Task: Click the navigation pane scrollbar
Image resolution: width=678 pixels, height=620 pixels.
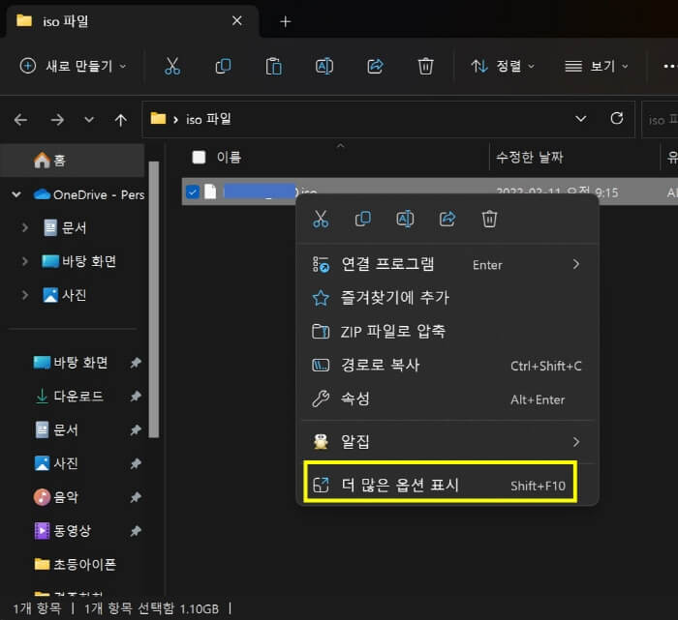Action: (153, 299)
